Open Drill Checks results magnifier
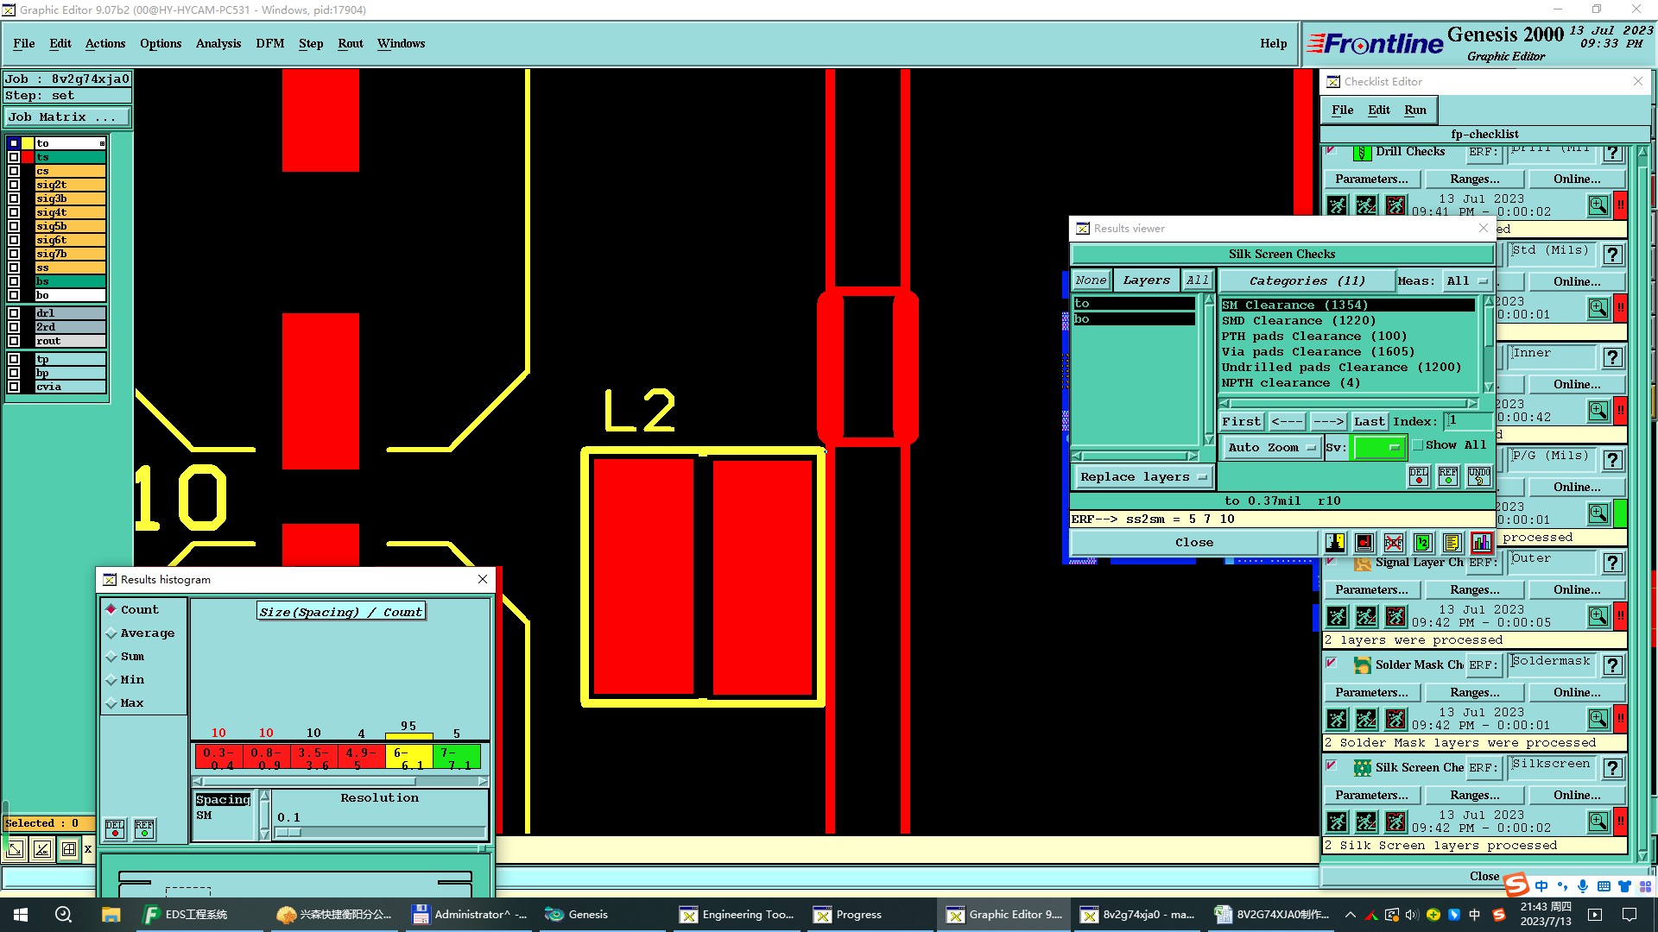The width and height of the screenshot is (1658, 932). click(1598, 205)
